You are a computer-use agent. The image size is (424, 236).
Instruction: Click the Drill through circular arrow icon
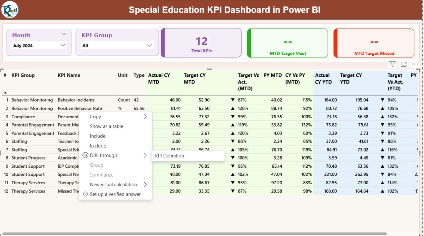85,155
